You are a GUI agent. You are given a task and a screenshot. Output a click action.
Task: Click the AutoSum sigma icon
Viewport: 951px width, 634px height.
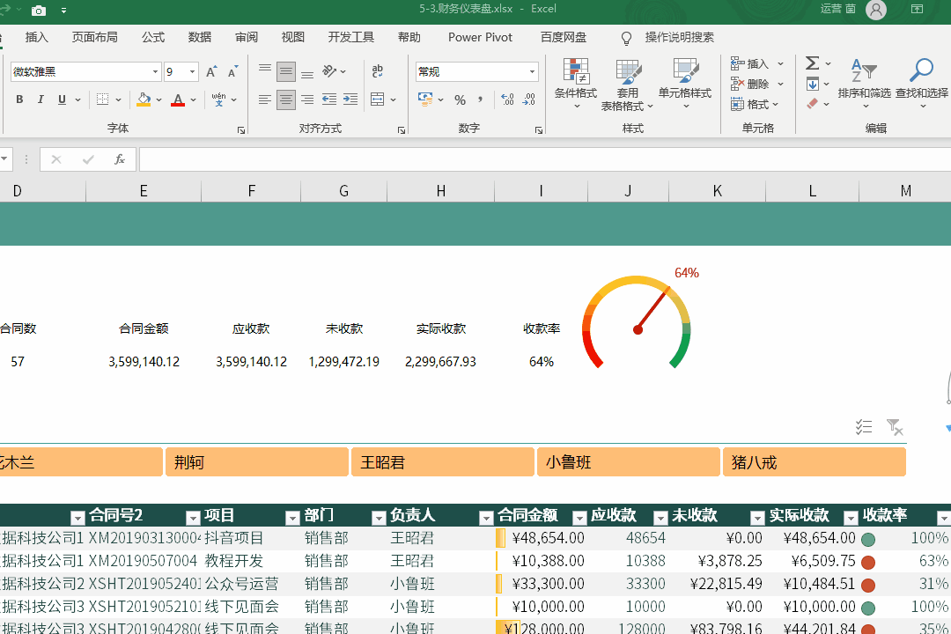tap(812, 63)
